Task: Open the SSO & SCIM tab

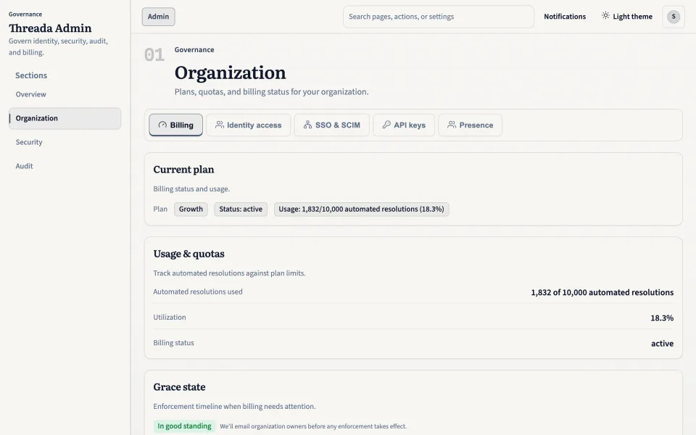Action: 331,125
